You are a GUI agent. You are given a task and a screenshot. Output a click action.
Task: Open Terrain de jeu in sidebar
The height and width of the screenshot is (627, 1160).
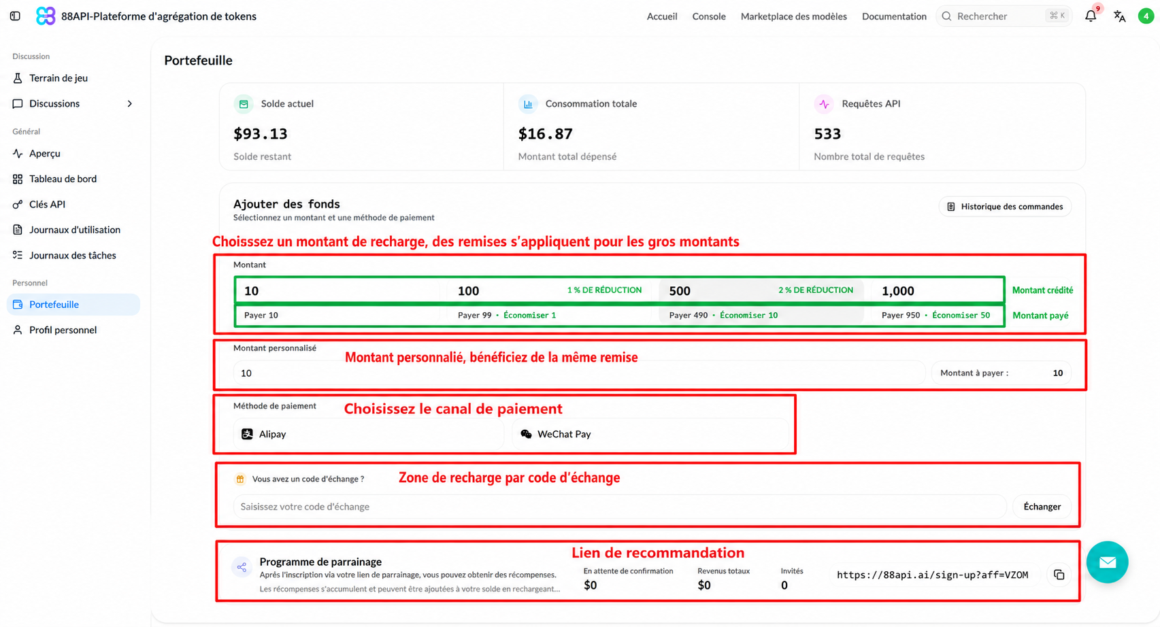pos(73,78)
